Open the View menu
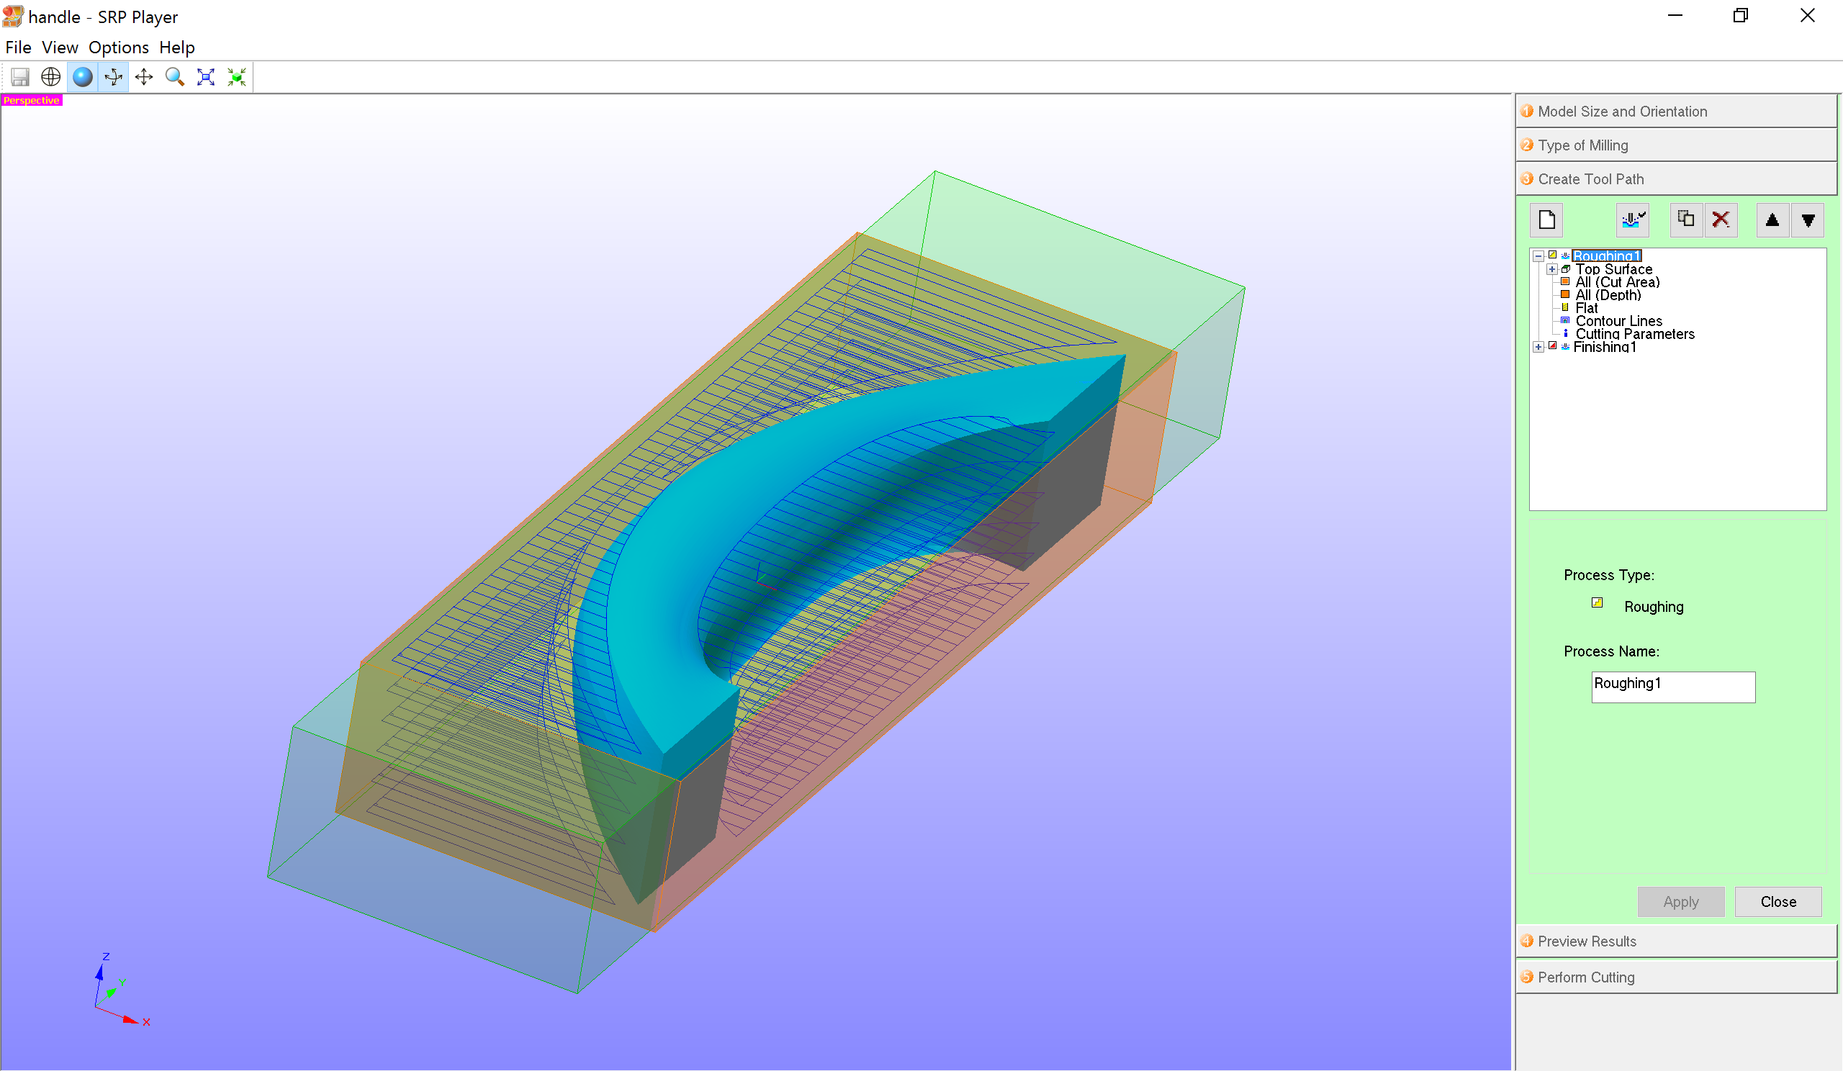 [59, 48]
